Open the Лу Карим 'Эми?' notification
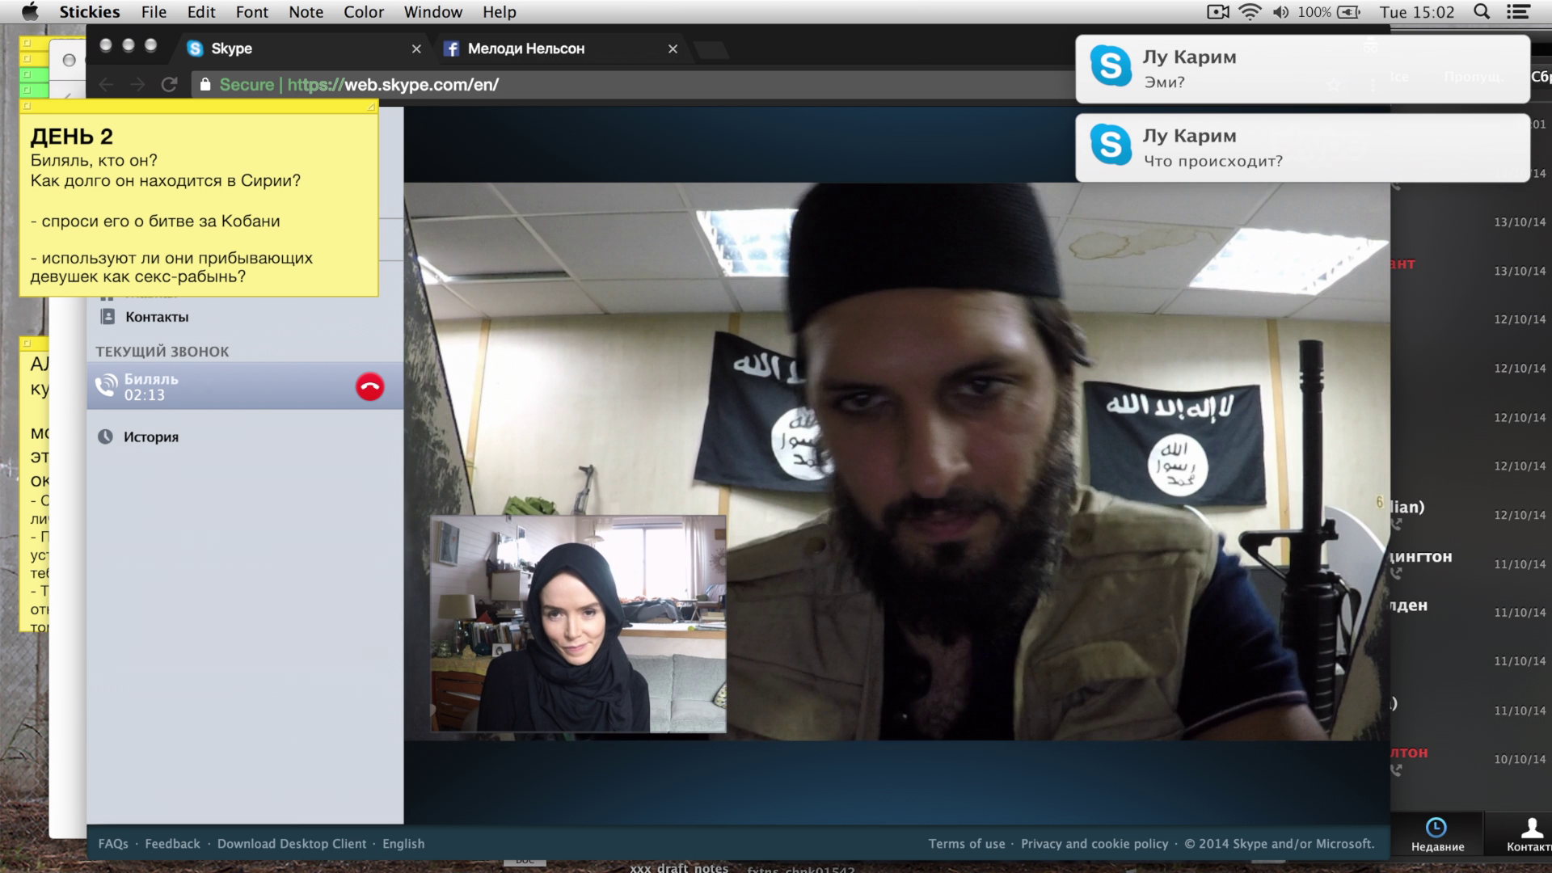The height and width of the screenshot is (873, 1552). (x=1302, y=69)
